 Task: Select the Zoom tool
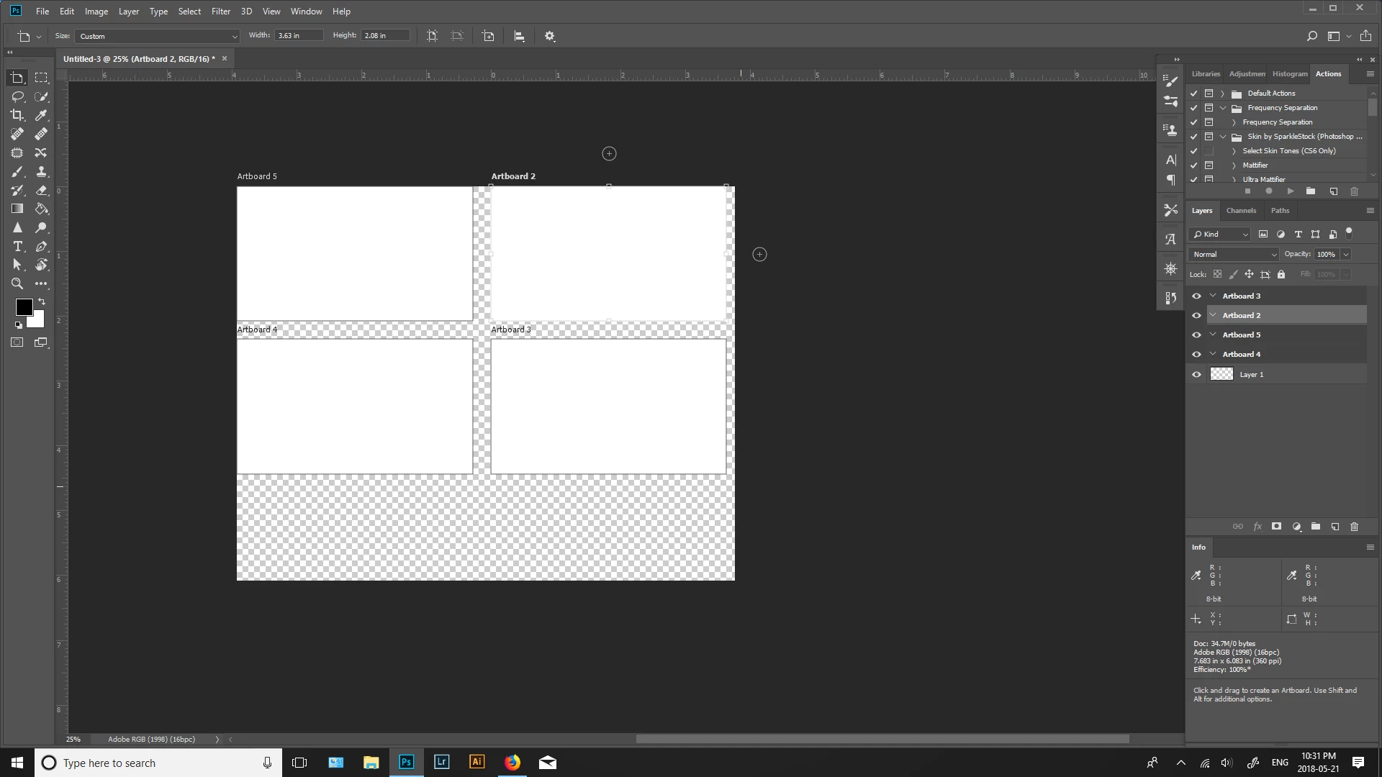click(x=17, y=283)
